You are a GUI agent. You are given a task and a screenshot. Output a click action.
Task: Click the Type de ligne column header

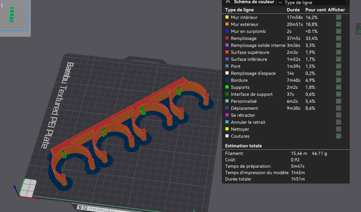click(239, 10)
